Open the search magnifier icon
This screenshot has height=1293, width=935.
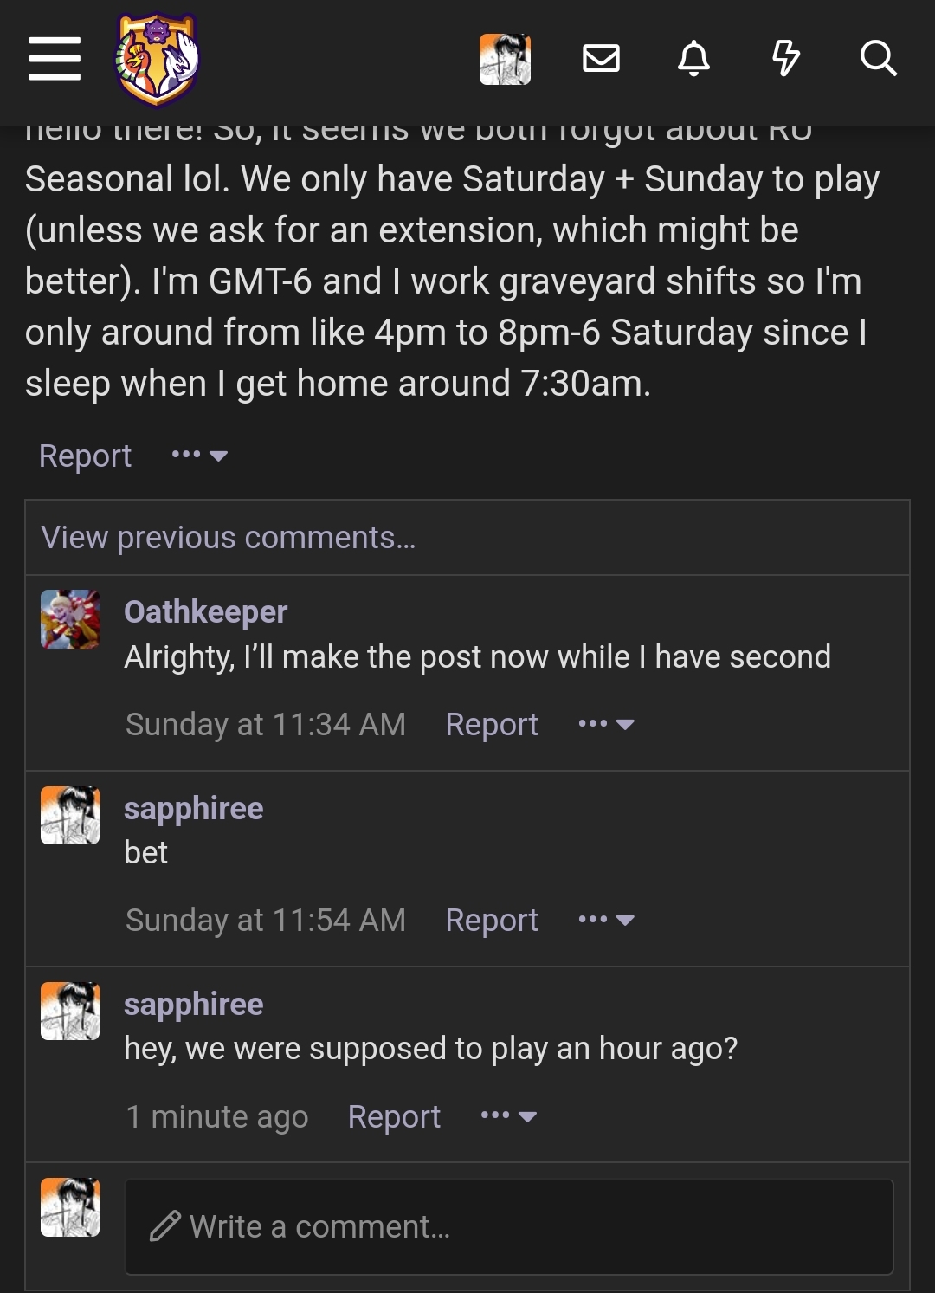tap(878, 59)
